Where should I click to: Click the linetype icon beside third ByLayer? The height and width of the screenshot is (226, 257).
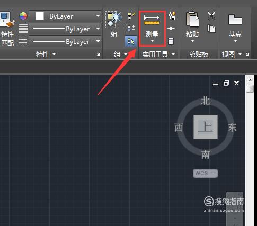23,41
